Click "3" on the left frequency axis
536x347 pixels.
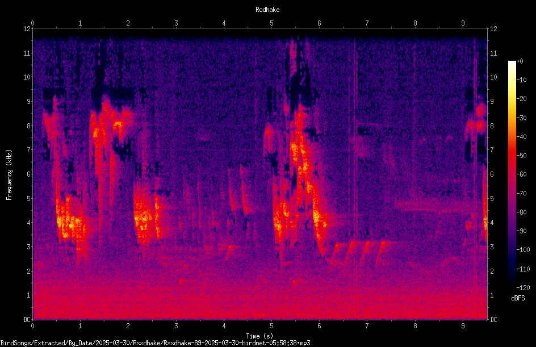pyautogui.click(x=28, y=247)
